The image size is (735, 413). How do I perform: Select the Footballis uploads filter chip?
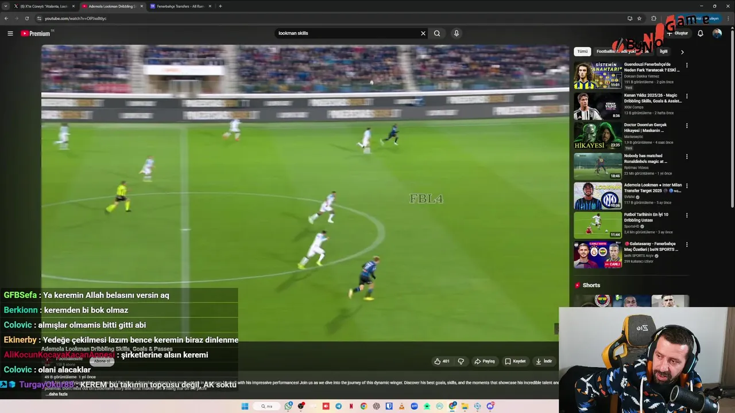[623, 52]
